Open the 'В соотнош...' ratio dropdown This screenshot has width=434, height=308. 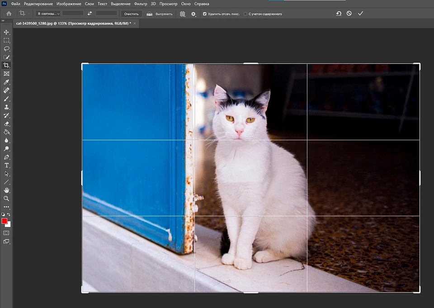coord(48,14)
